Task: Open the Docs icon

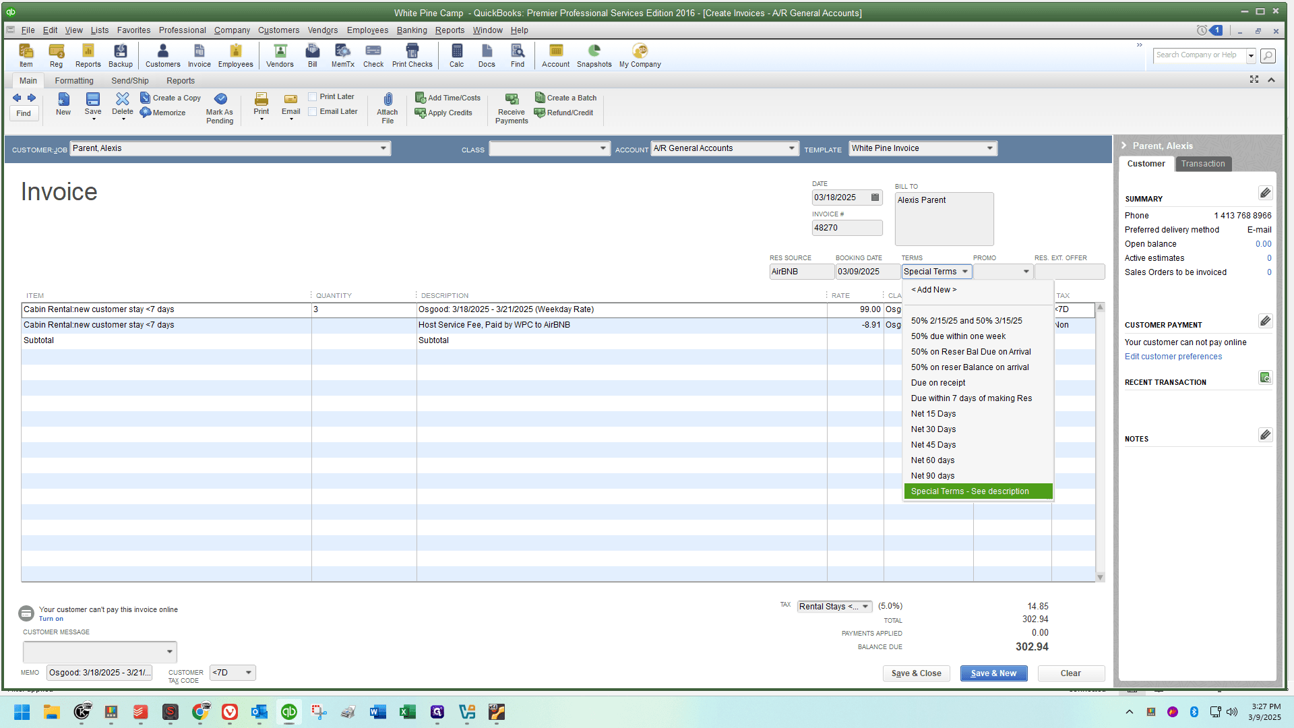Action: (487, 55)
